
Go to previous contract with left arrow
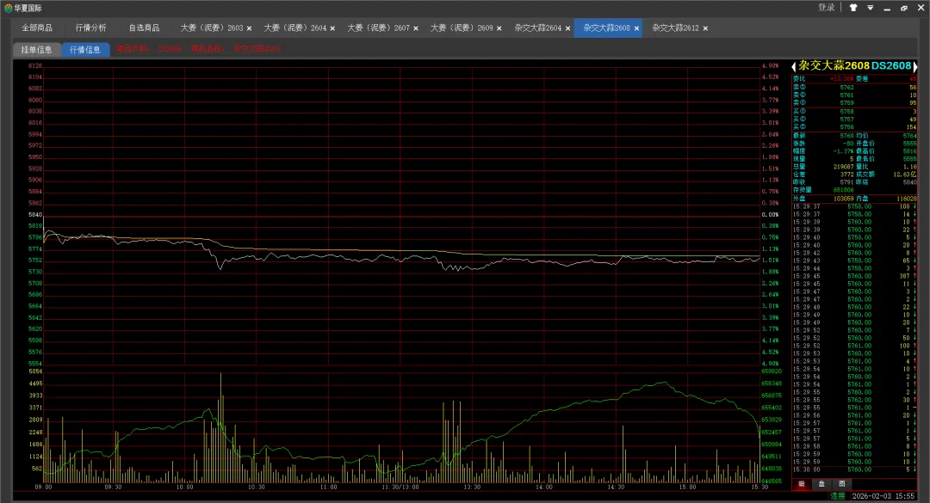[794, 66]
